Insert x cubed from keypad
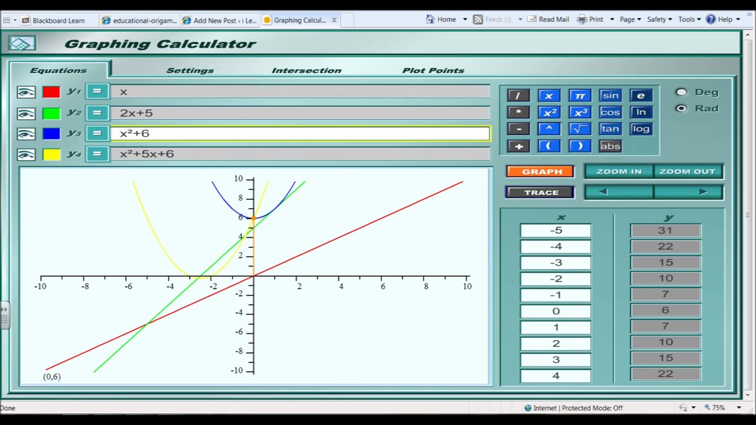Screen dimensions: 756x425 pos(579,112)
